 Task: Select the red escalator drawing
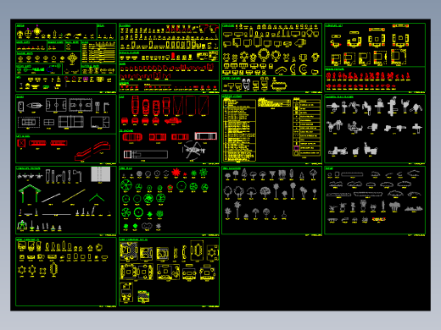tap(92, 151)
